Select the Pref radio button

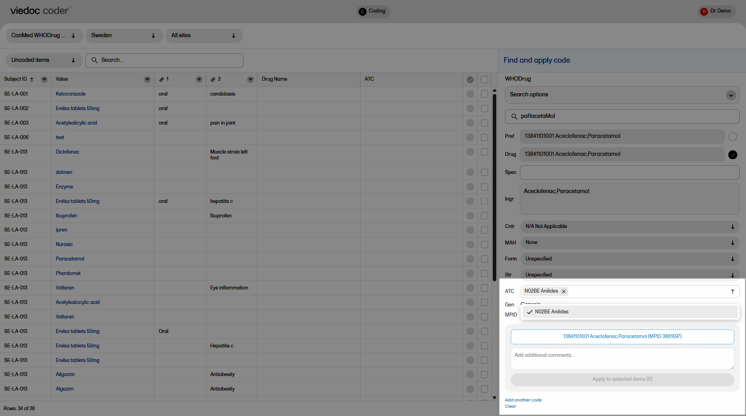732,137
